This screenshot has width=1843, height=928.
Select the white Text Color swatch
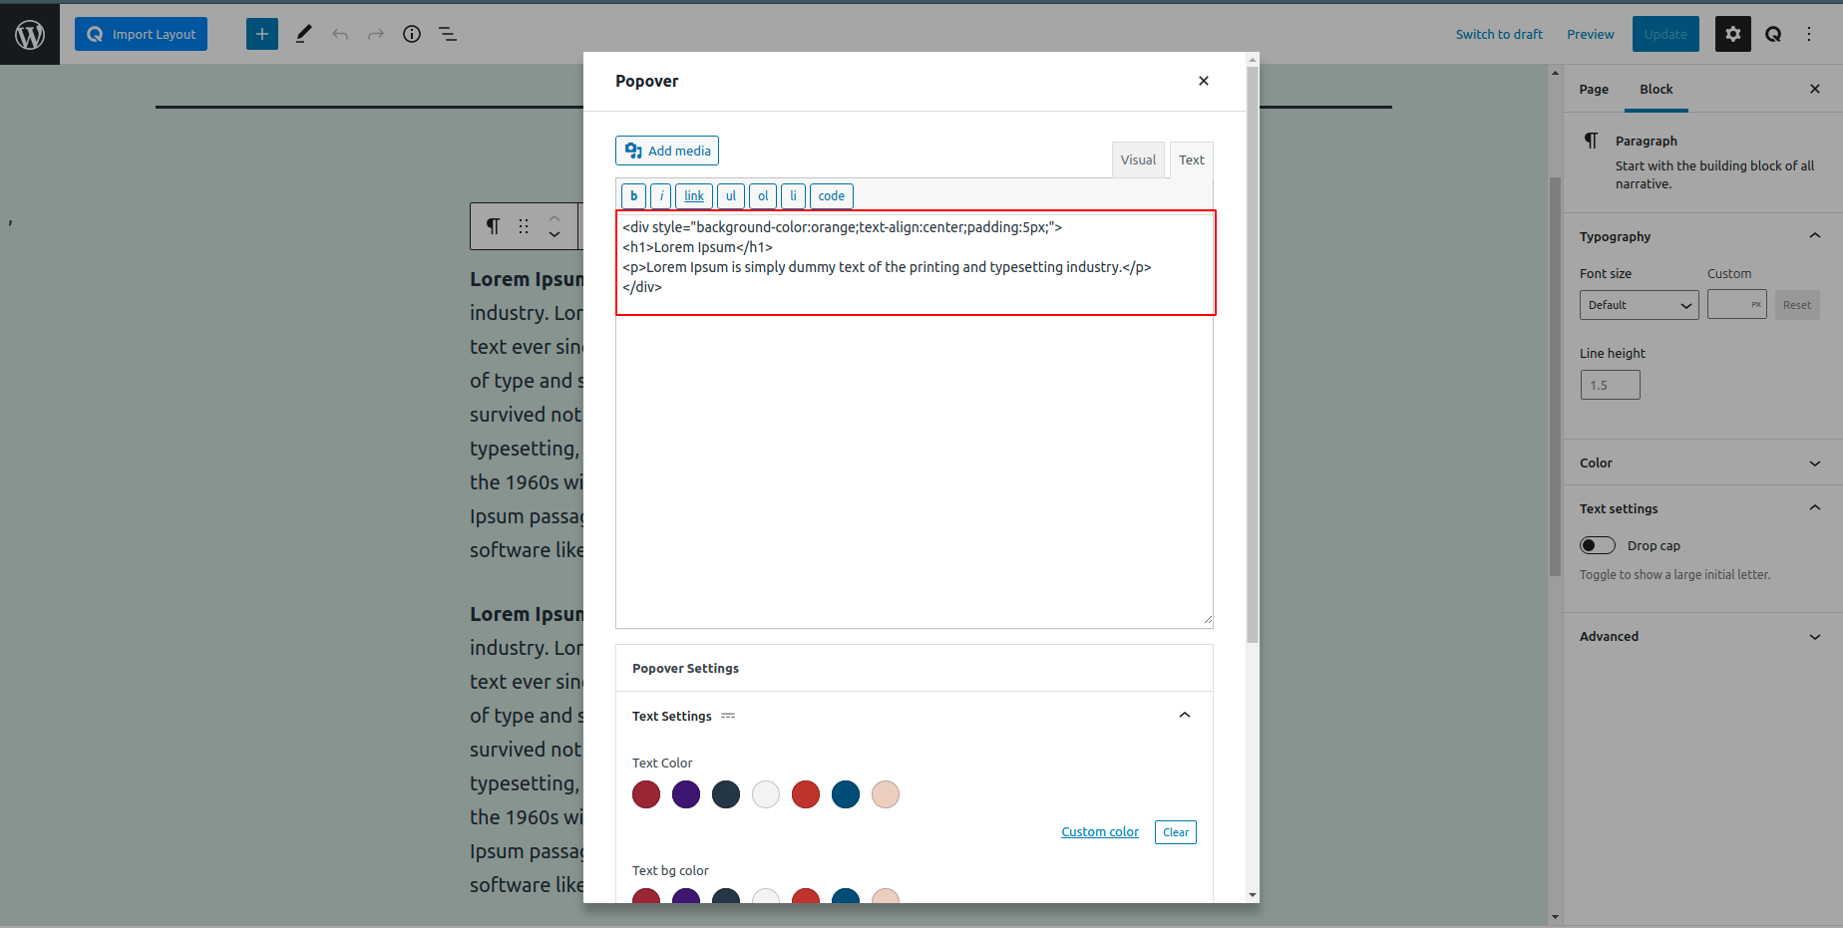[x=766, y=794]
